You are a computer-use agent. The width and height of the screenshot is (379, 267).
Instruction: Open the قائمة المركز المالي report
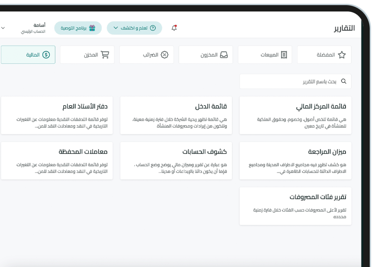tap(295, 115)
